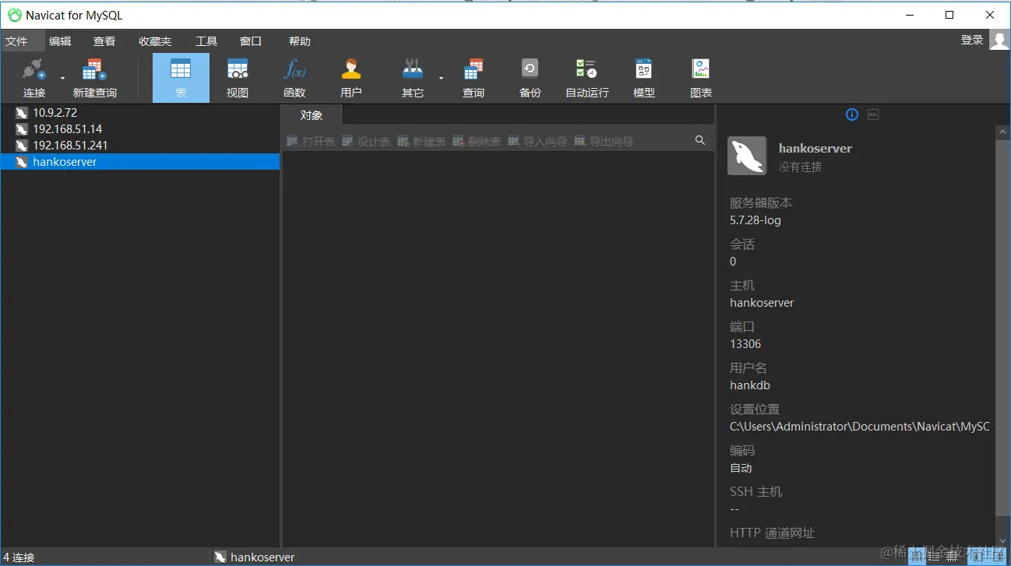This screenshot has width=1011, height=566.
Task: Open the Function (函数) toolbar icon
Action: 294,78
